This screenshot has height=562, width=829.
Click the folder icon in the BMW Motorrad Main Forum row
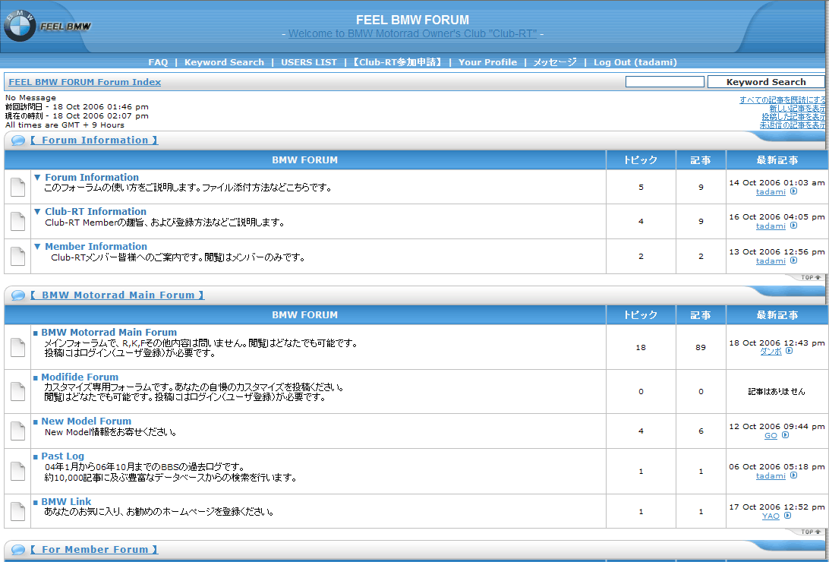pos(18,347)
